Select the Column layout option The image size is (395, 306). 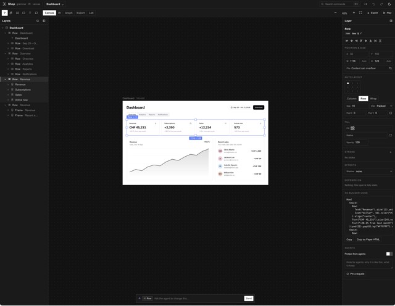pyautogui.click(x=352, y=99)
